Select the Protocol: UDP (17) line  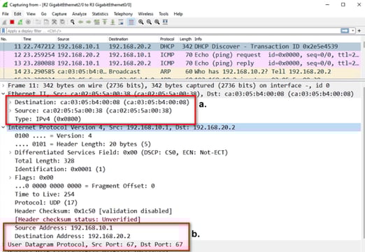click(x=46, y=202)
